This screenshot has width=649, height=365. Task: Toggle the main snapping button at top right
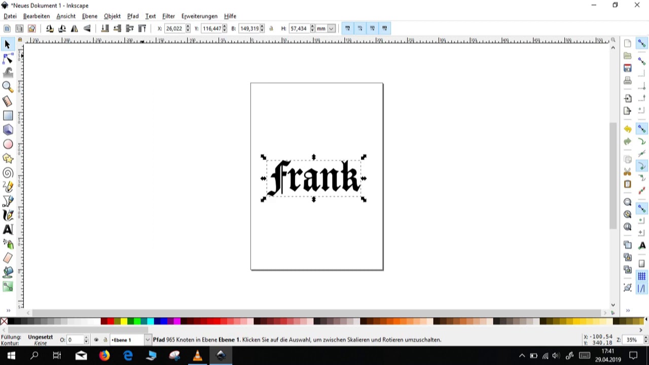coord(641,44)
